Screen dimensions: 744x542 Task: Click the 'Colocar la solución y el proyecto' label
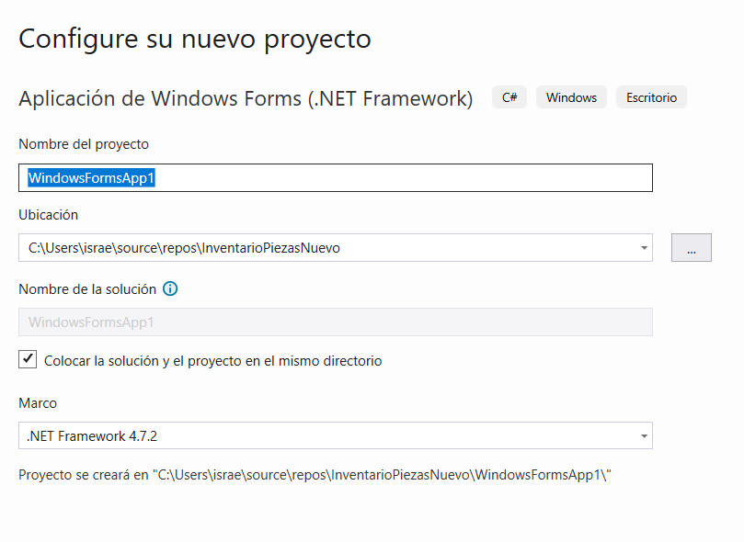point(212,361)
